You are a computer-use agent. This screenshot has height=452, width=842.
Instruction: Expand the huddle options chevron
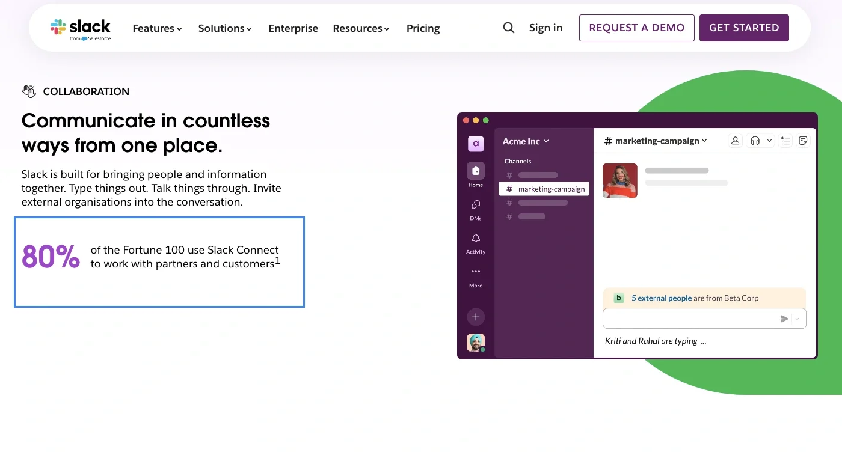(x=768, y=140)
